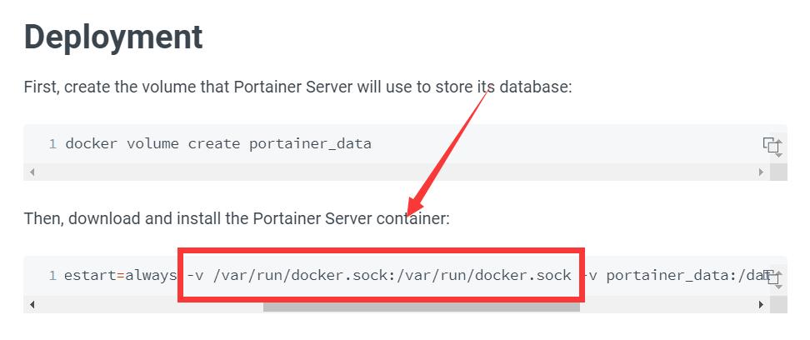The width and height of the screenshot is (810, 340).
Task: Click the "Deployment" heading
Action: pos(113,37)
